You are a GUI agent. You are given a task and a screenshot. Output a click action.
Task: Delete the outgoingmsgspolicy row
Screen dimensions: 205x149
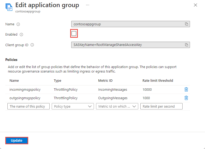186,98
